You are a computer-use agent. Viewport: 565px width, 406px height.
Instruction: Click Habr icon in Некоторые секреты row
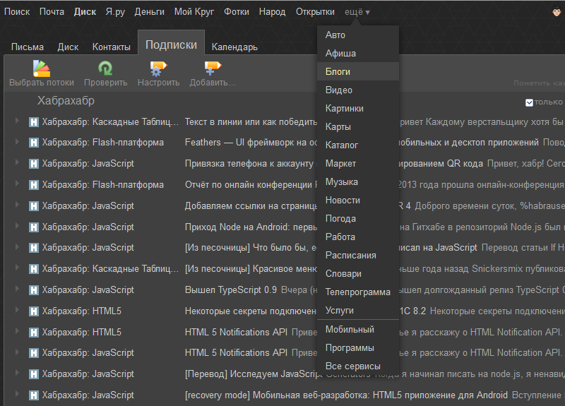[33, 311]
